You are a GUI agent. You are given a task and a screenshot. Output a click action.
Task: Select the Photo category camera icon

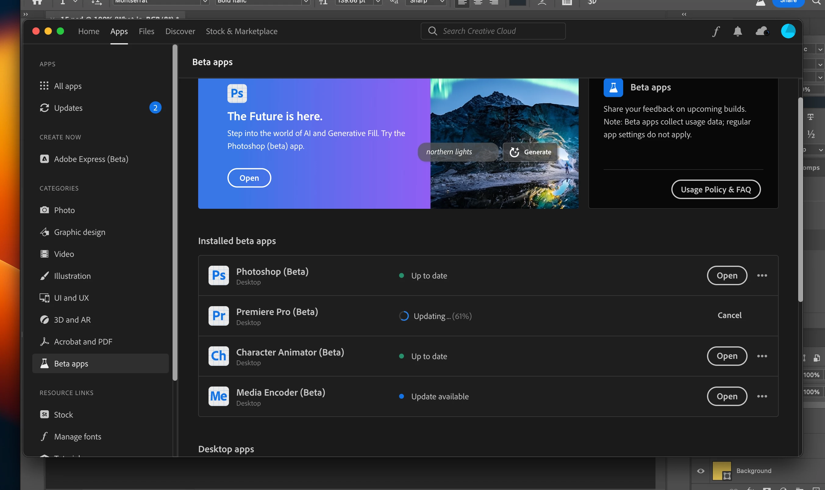click(x=44, y=210)
